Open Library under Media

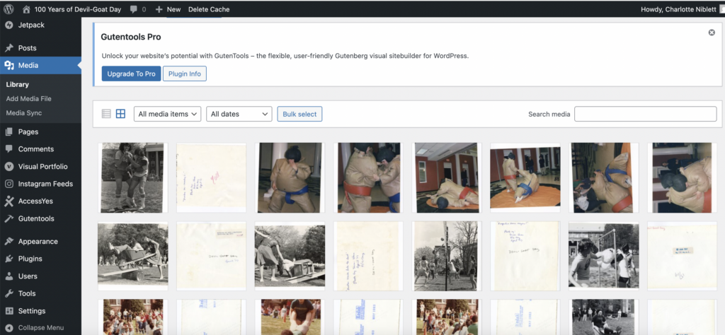18,84
